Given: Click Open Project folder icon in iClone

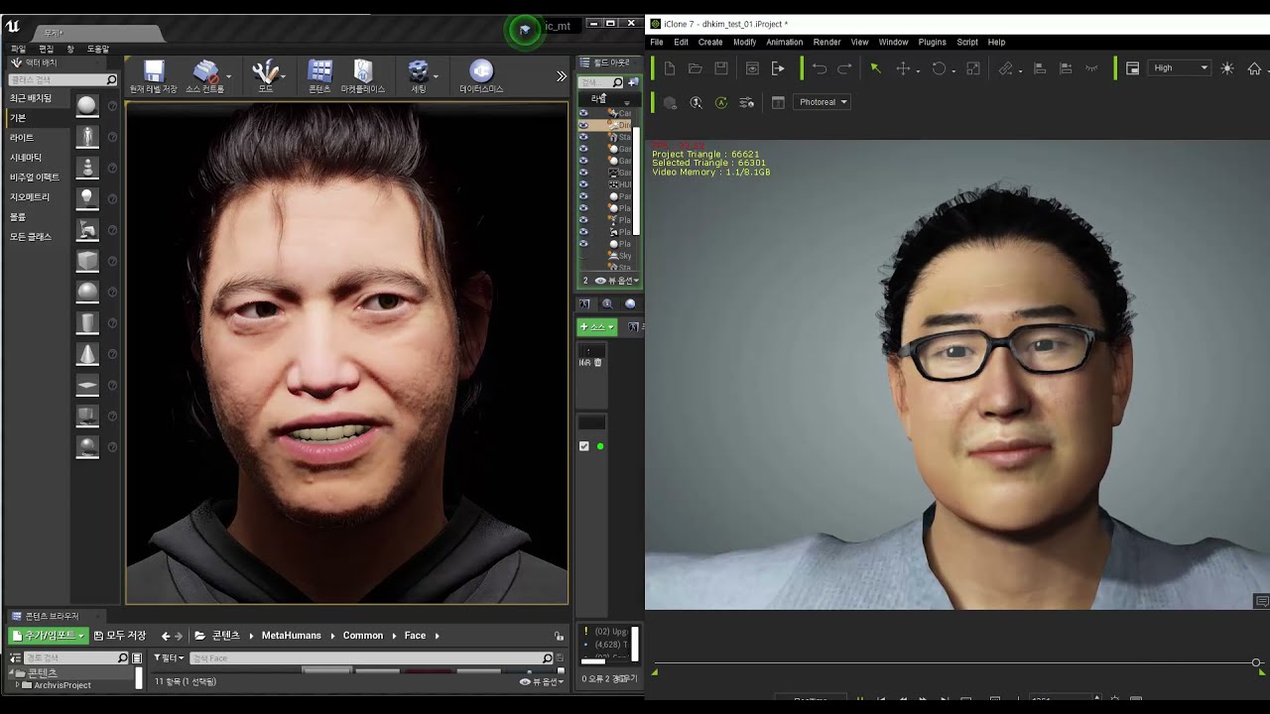Looking at the screenshot, I should point(696,68).
